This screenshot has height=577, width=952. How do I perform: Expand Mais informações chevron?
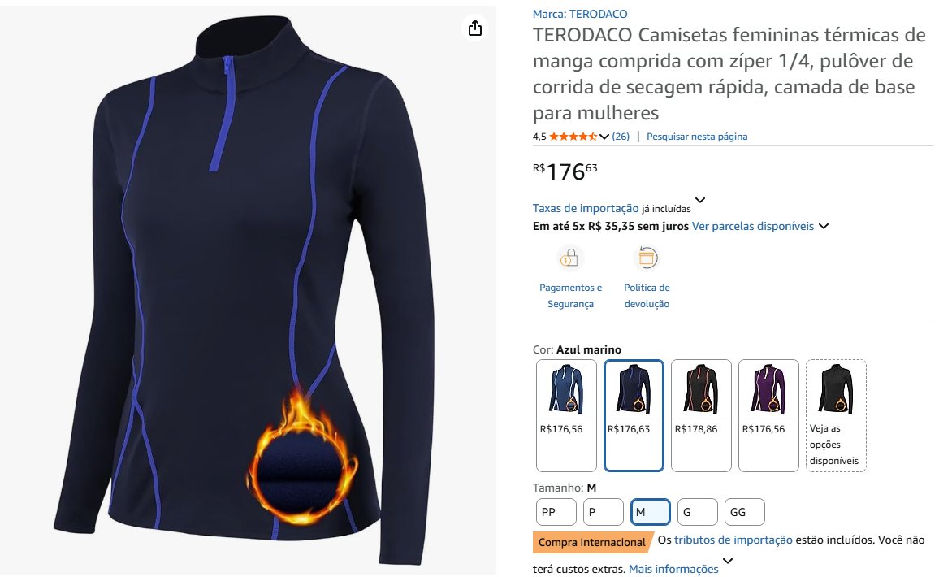click(728, 561)
